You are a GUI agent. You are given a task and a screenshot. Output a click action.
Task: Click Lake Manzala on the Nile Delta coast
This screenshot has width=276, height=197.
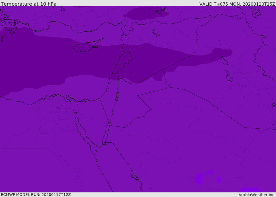point(84,101)
